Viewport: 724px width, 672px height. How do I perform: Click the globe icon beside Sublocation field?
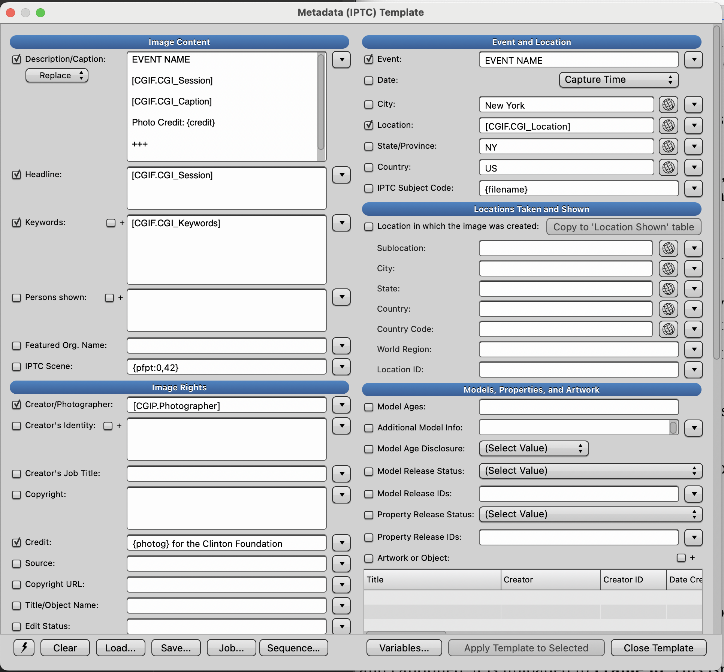(x=668, y=248)
